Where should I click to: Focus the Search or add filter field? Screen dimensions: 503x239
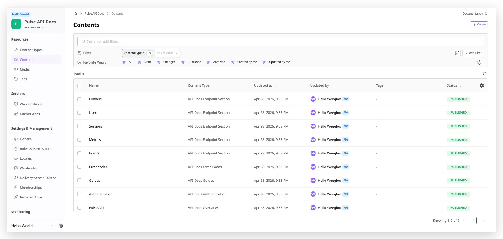point(280,41)
